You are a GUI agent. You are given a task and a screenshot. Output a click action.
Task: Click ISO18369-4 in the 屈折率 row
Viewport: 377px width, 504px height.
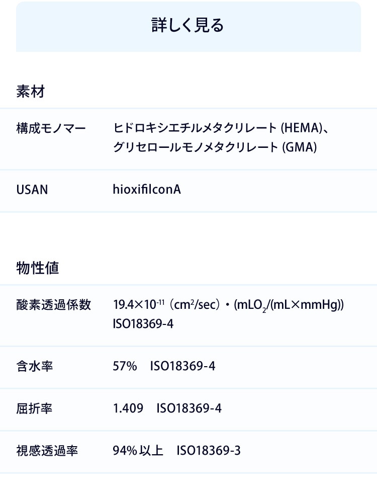[189, 408]
